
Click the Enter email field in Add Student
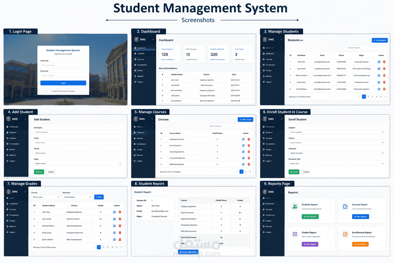[78, 143]
